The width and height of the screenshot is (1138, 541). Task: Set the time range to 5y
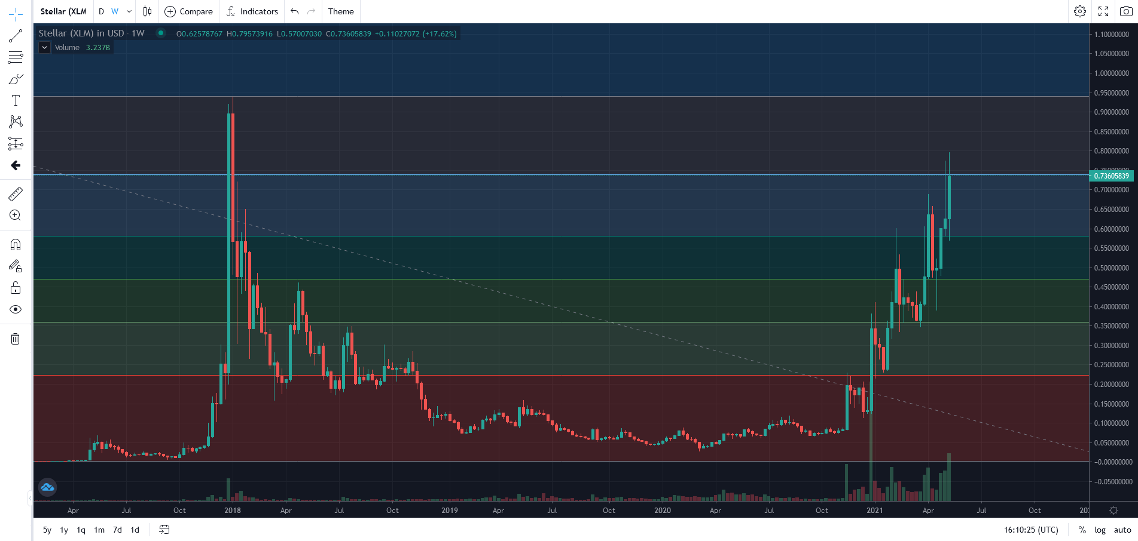point(47,530)
